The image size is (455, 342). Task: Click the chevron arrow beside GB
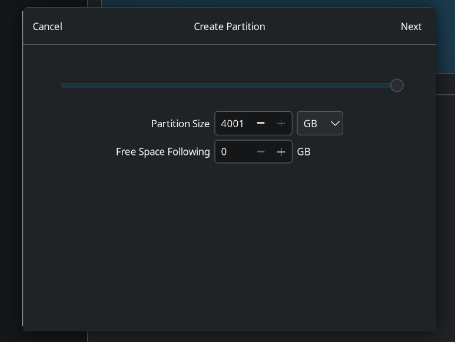[x=335, y=124]
